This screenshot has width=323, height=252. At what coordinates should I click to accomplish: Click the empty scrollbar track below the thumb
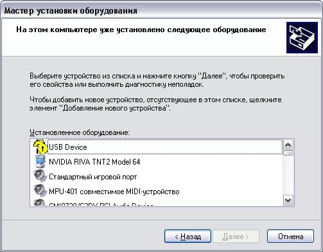tap(288, 175)
